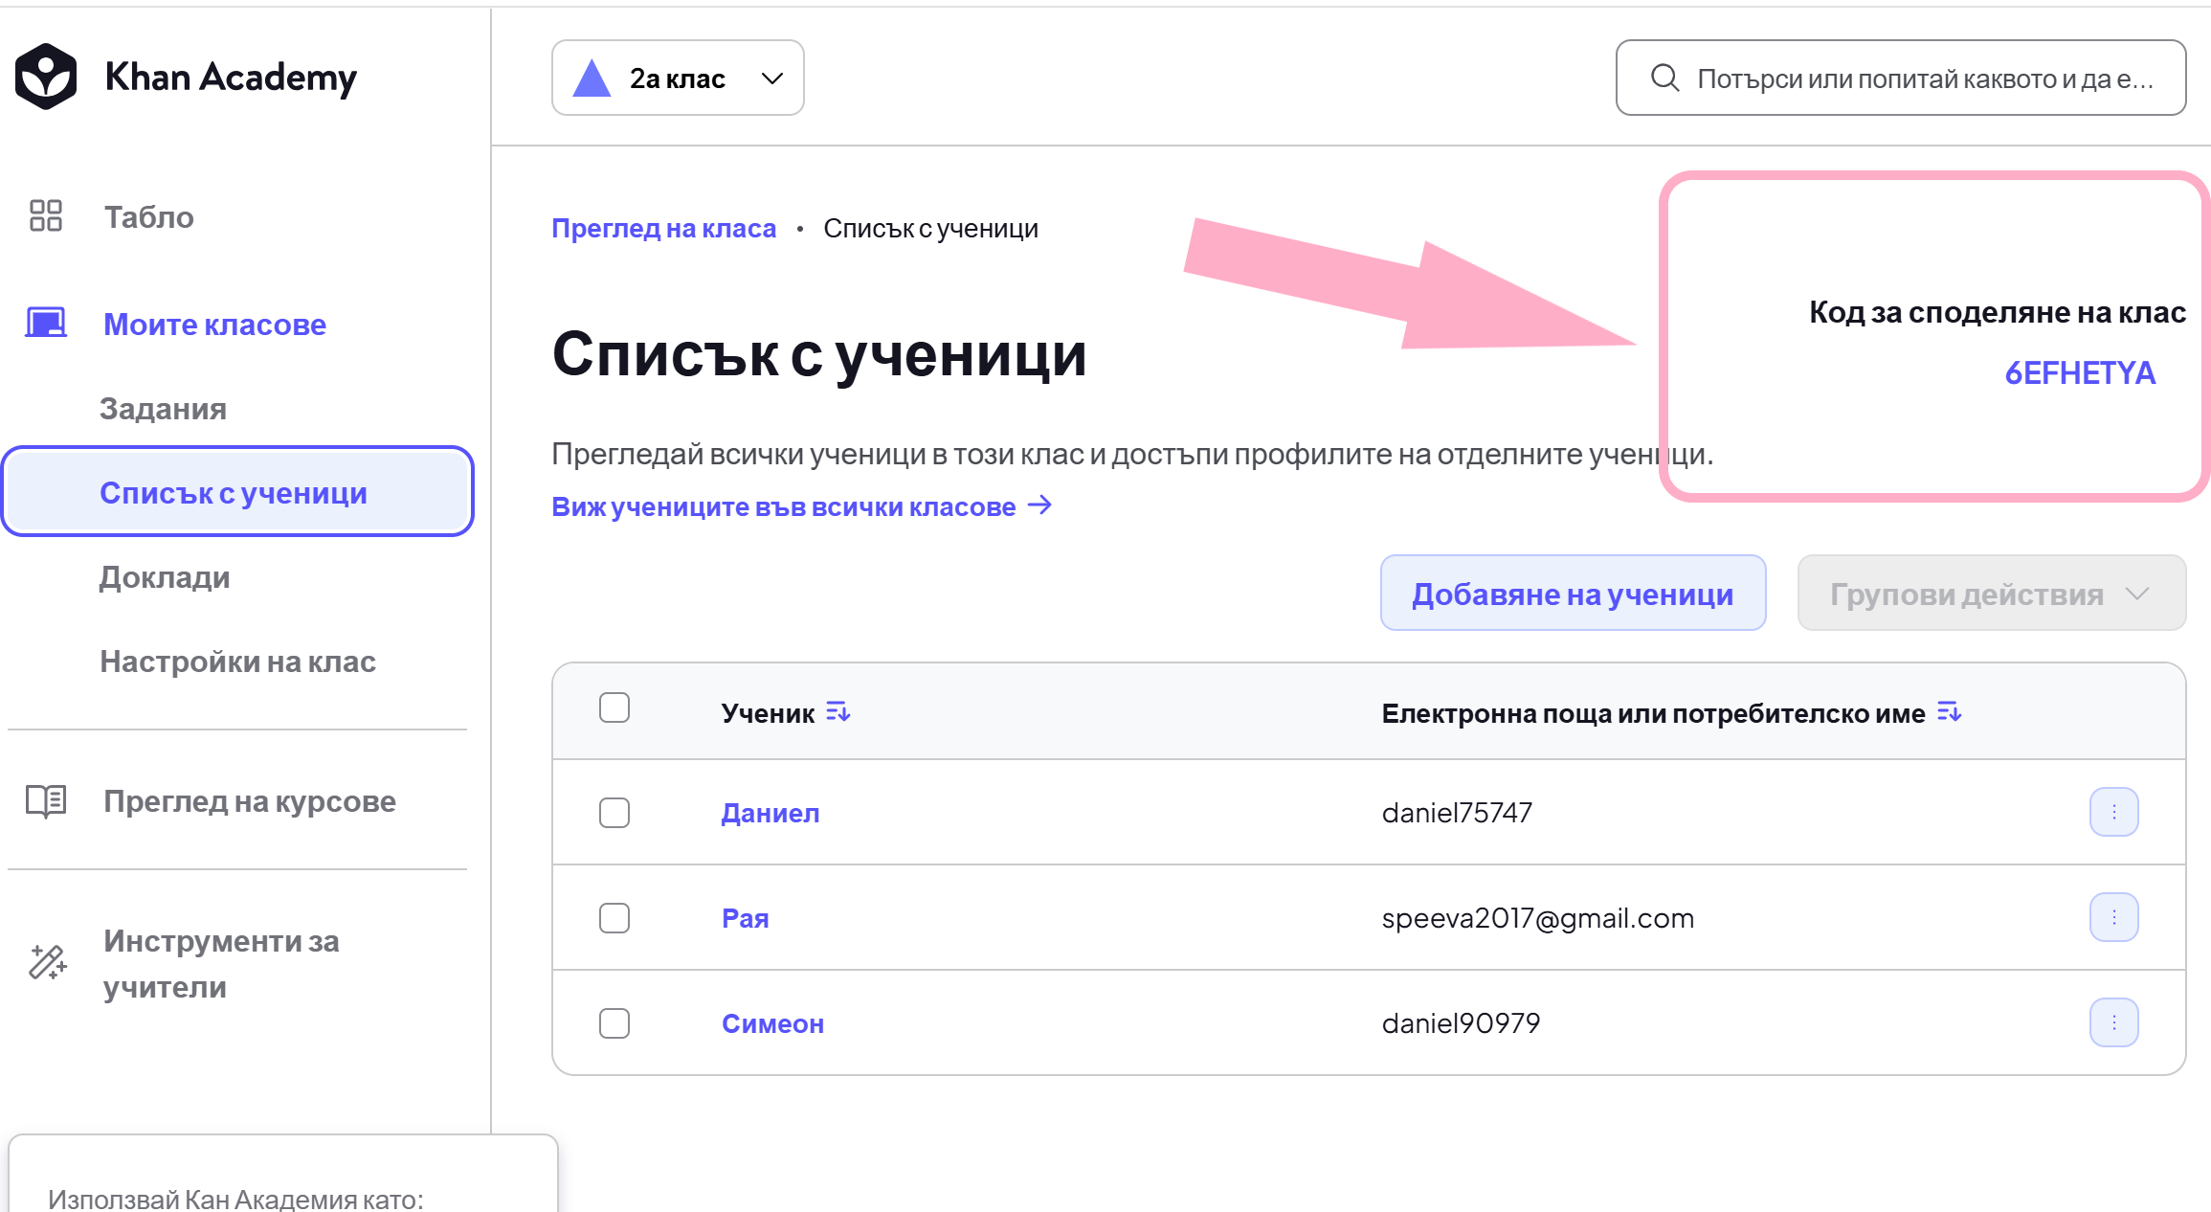Go to Доклади in the sidebar
Screen dimensions: 2211x1212
click(x=165, y=577)
